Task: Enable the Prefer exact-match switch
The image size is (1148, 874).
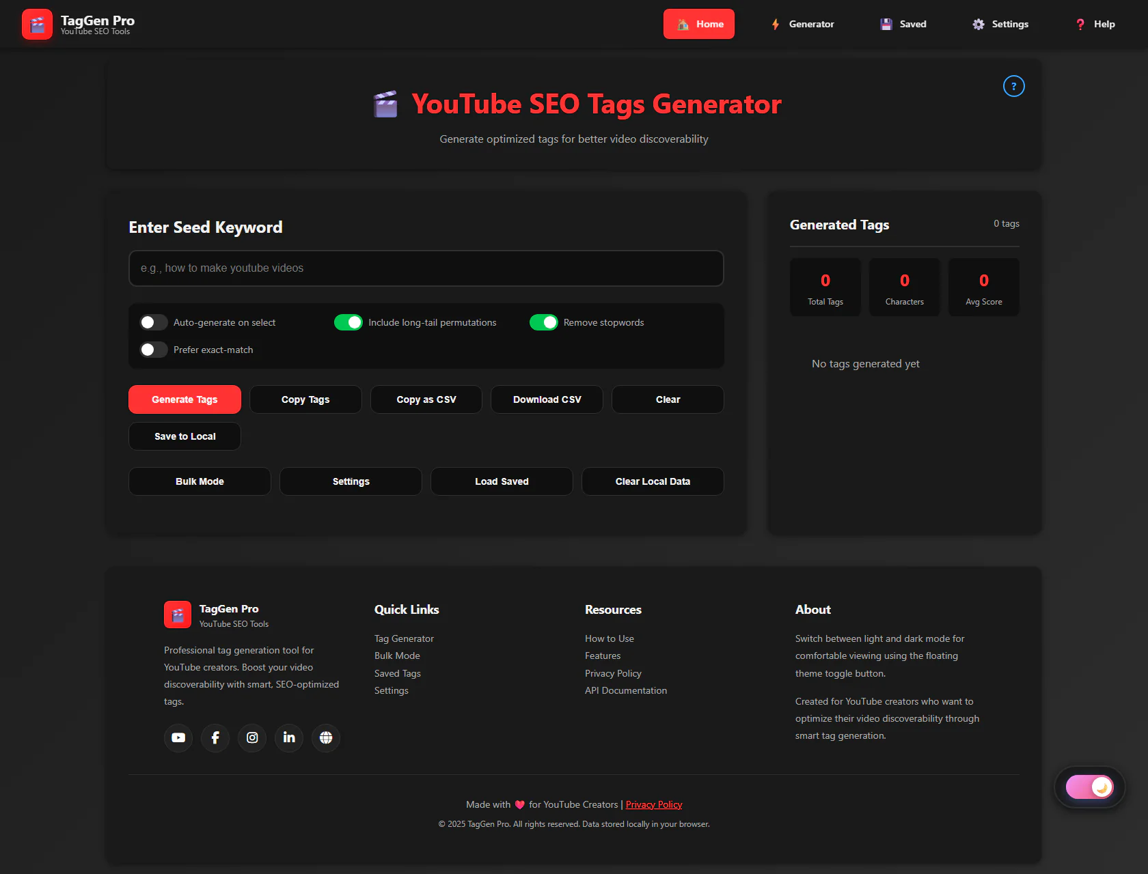Action: click(x=154, y=350)
